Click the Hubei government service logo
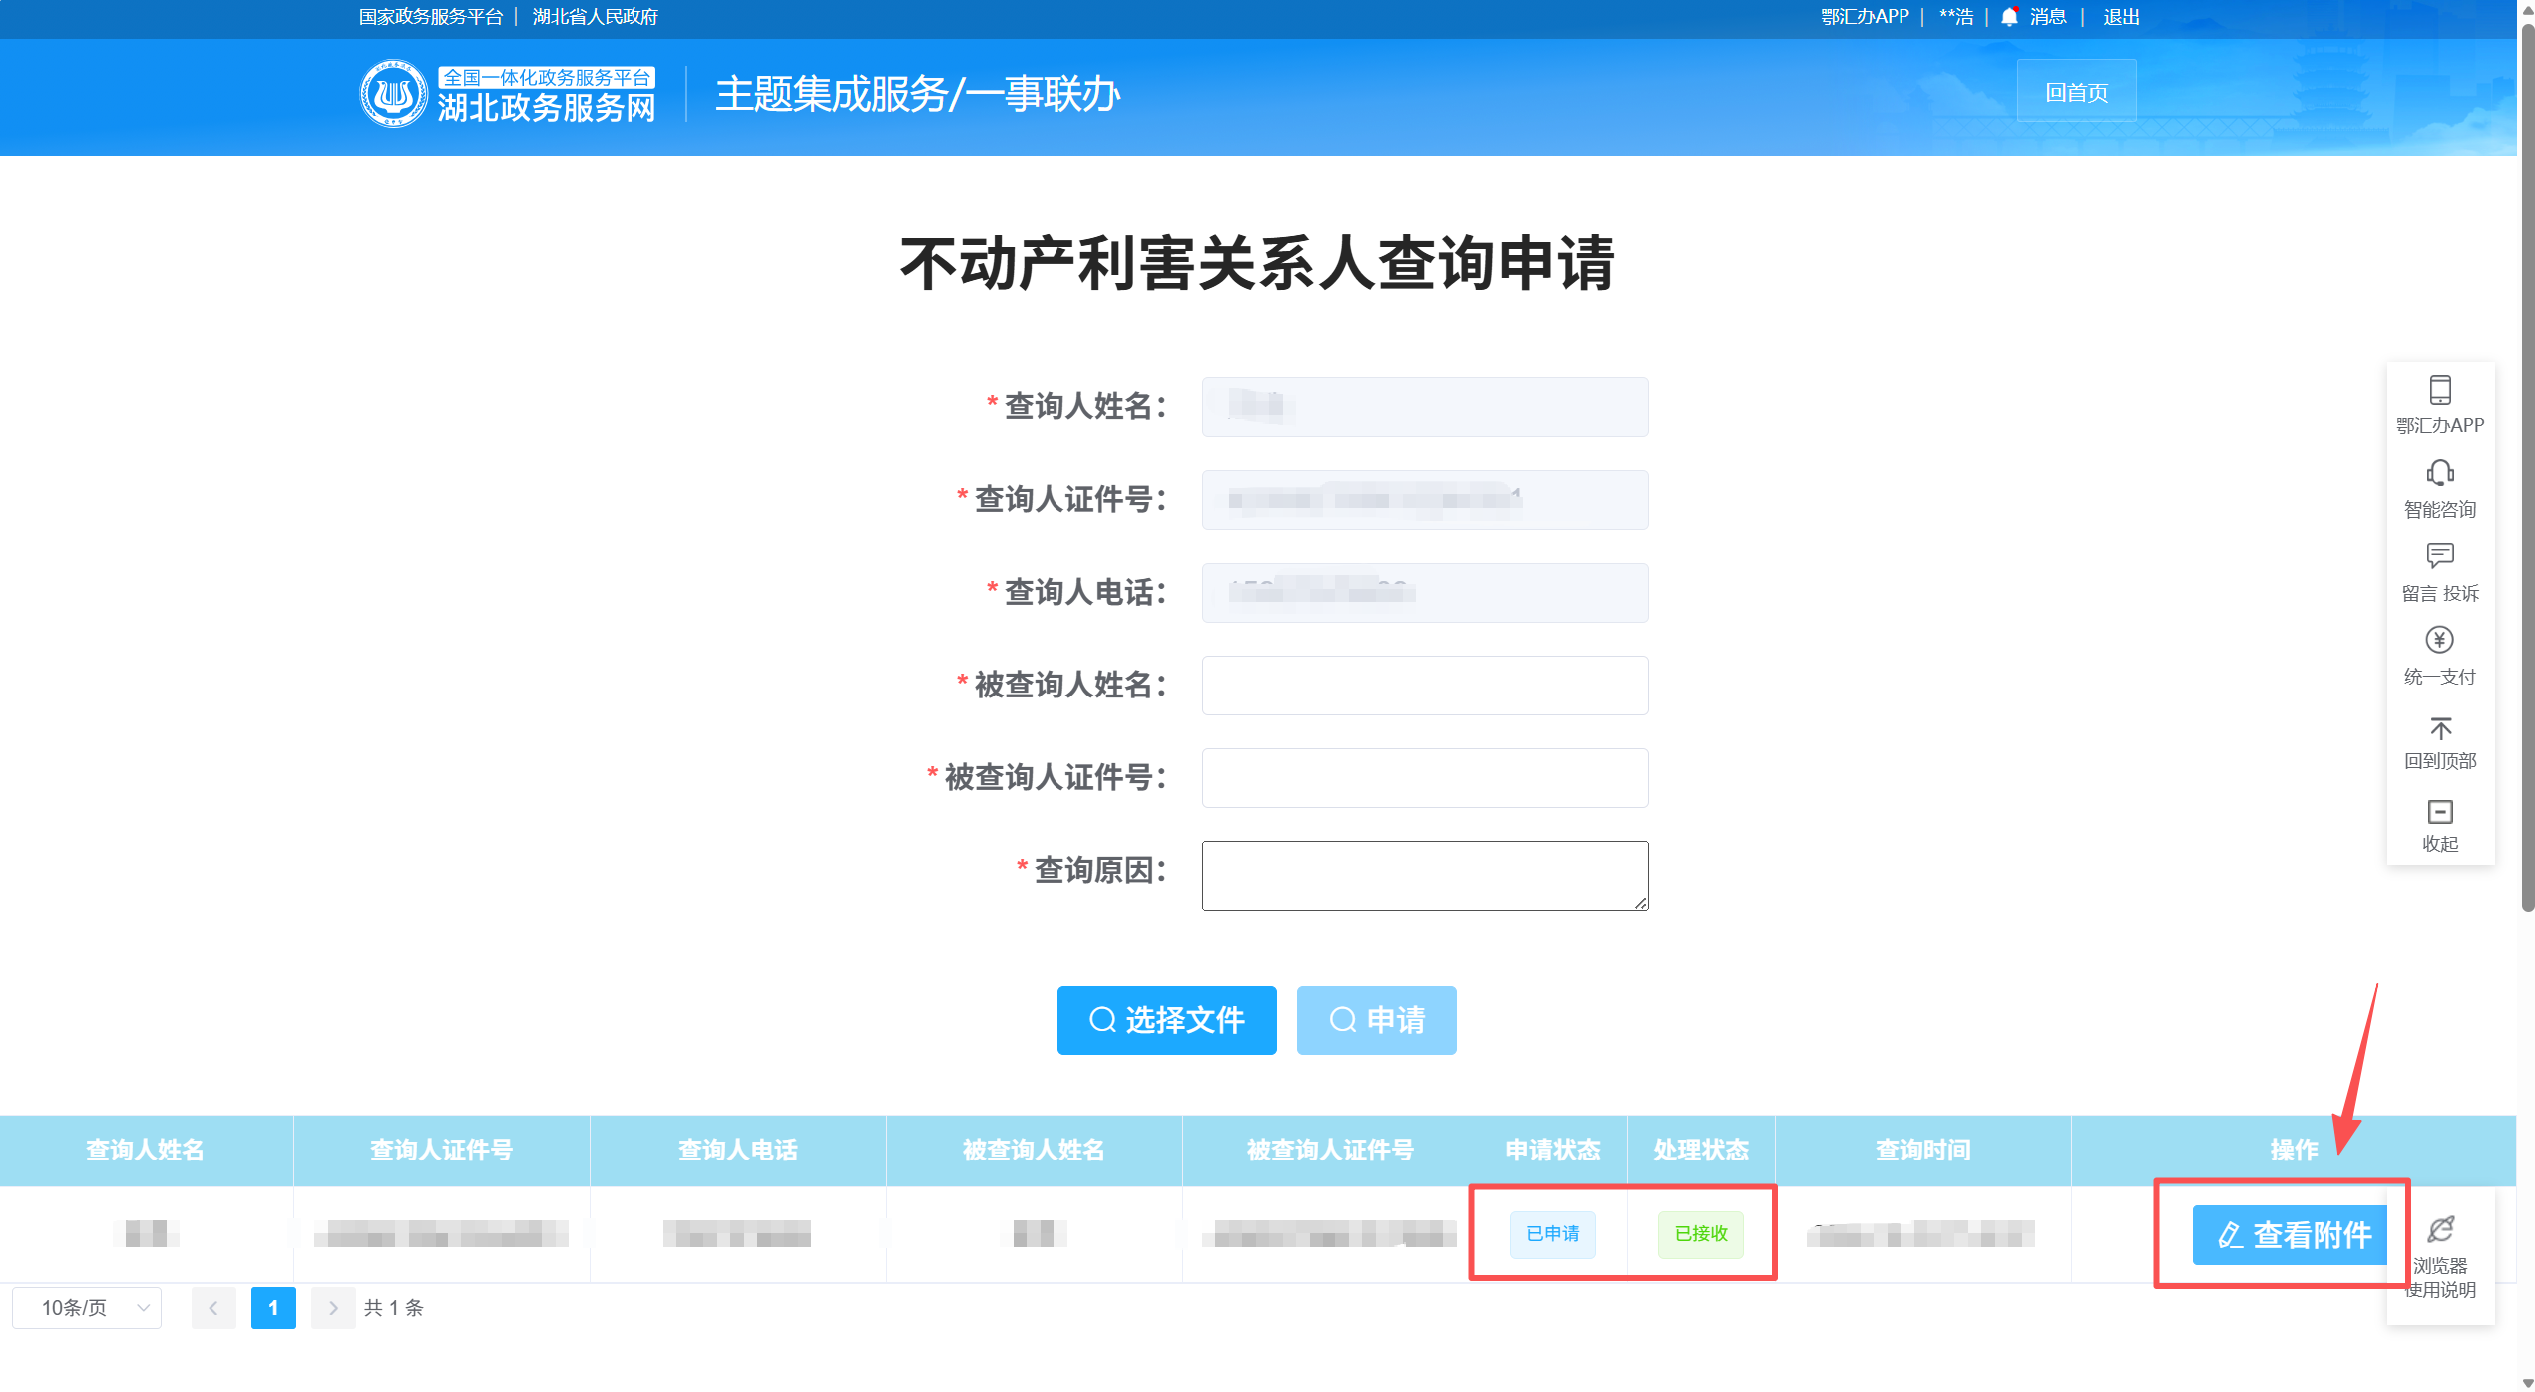The width and height of the screenshot is (2535, 1392). (393, 93)
